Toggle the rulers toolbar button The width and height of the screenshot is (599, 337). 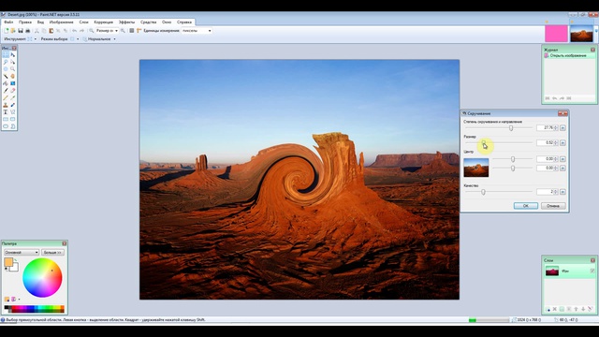(x=139, y=31)
